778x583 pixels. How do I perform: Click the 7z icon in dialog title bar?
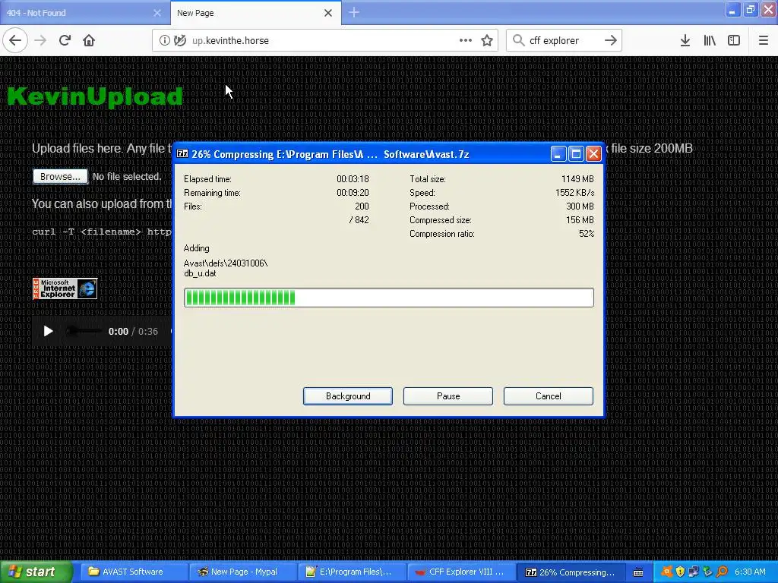click(182, 153)
